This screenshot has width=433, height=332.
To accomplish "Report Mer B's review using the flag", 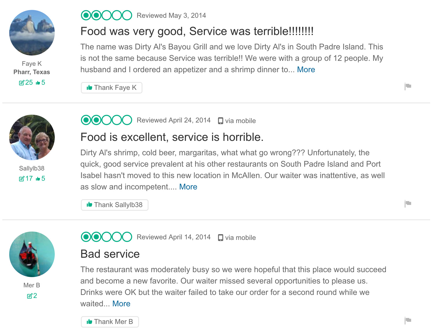I will [408, 320].
